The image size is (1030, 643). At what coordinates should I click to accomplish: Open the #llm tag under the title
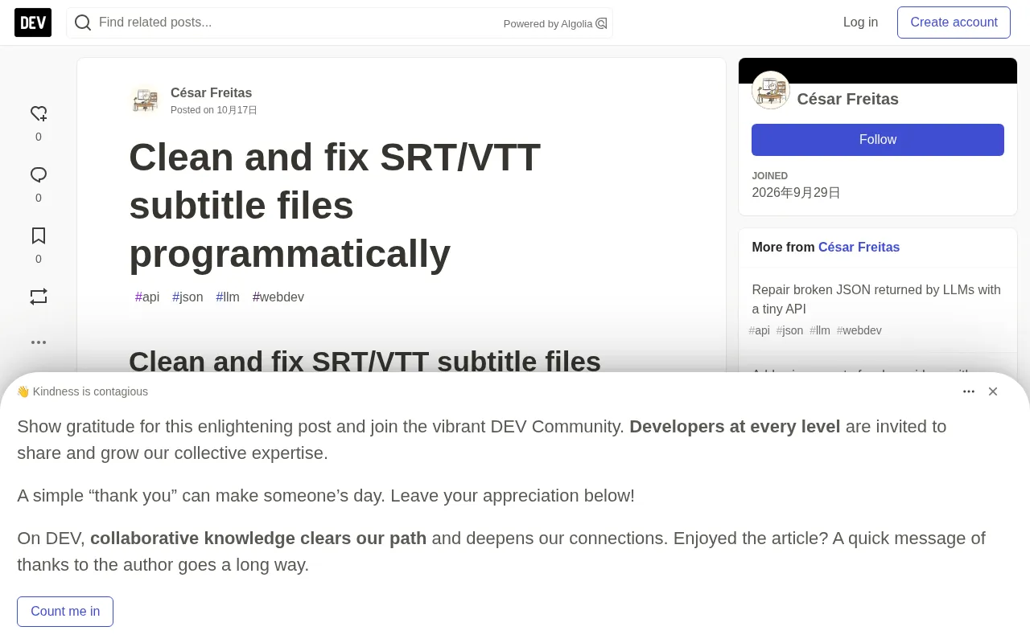click(228, 297)
